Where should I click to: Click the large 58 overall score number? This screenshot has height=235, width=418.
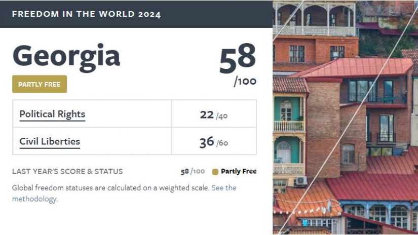click(x=237, y=58)
